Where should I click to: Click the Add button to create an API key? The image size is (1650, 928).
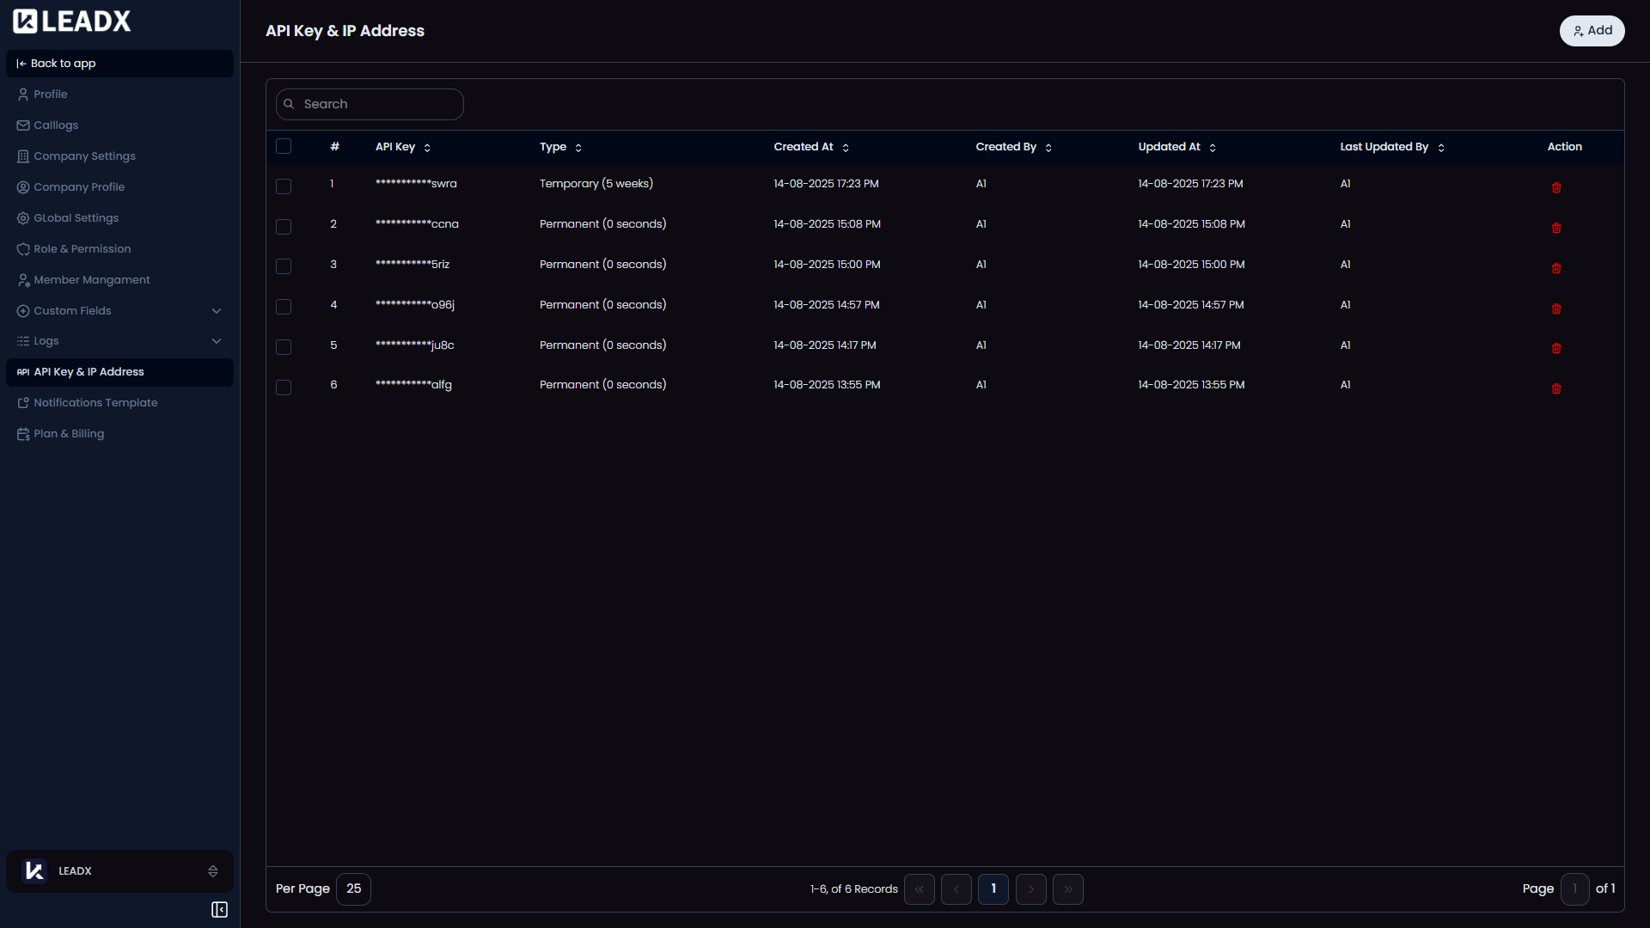point(1592,30)
